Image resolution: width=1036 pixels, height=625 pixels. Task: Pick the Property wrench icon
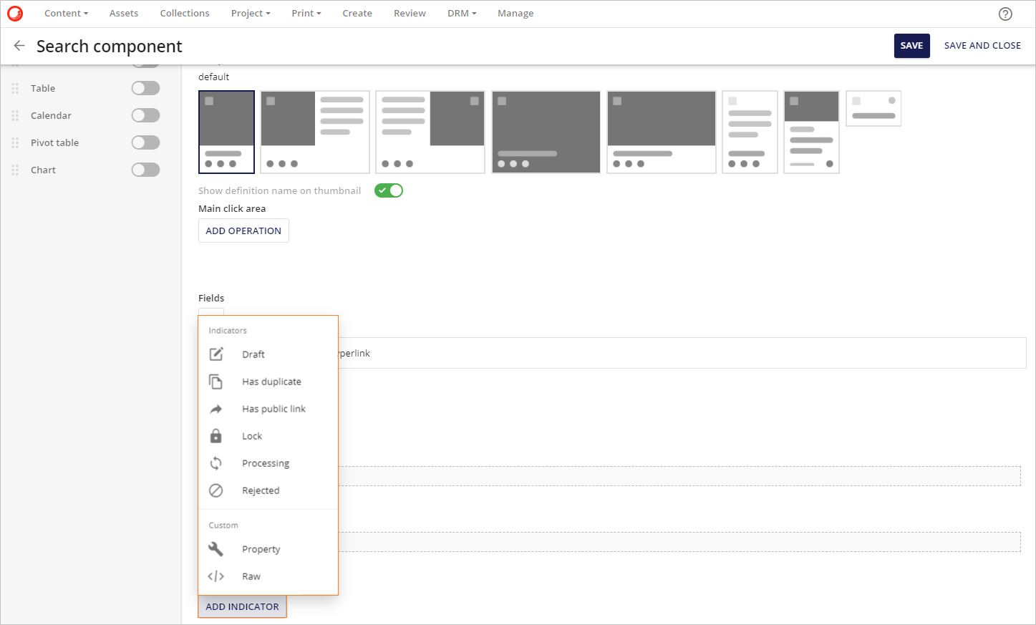216,549
